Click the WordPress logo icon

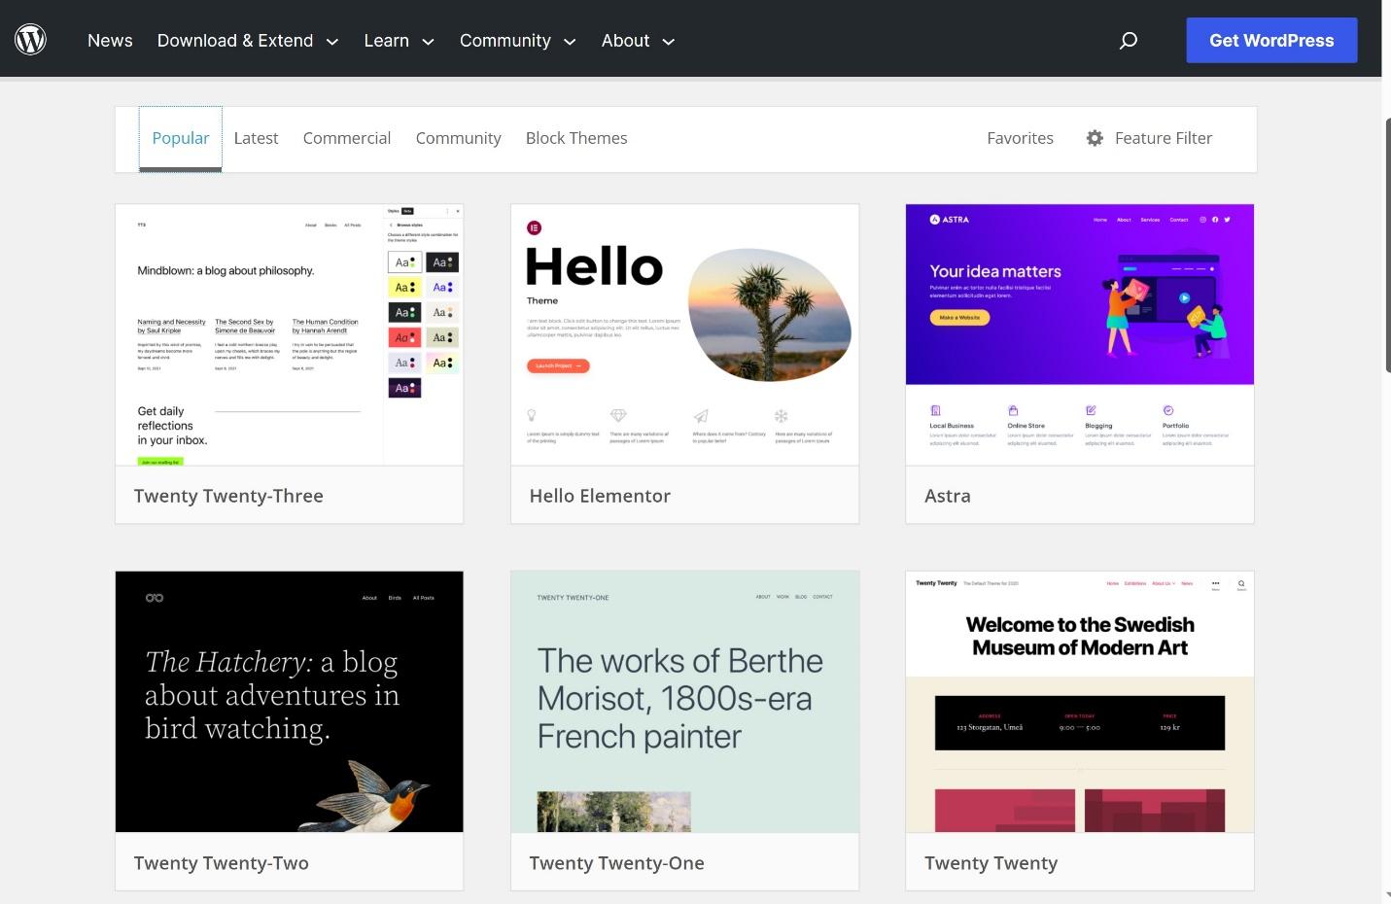click(30, 40)
